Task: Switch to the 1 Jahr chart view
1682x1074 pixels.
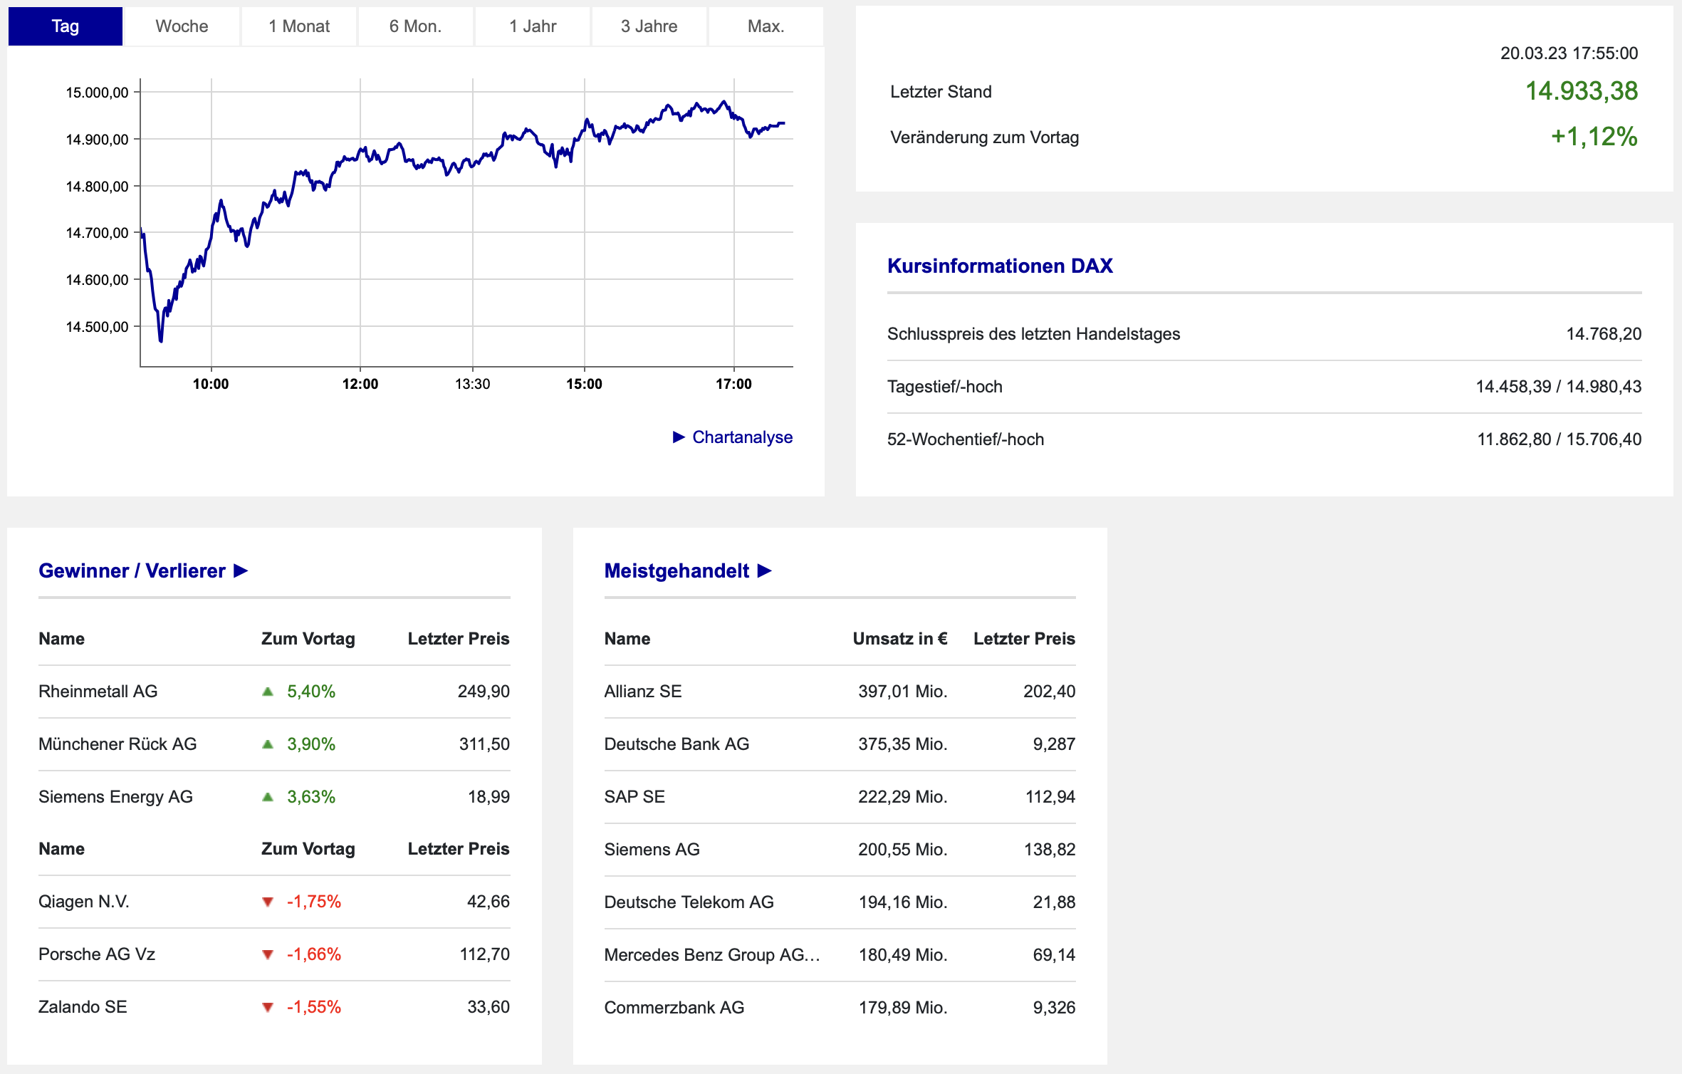Action: pyautogui.click(x=533, y=26)
